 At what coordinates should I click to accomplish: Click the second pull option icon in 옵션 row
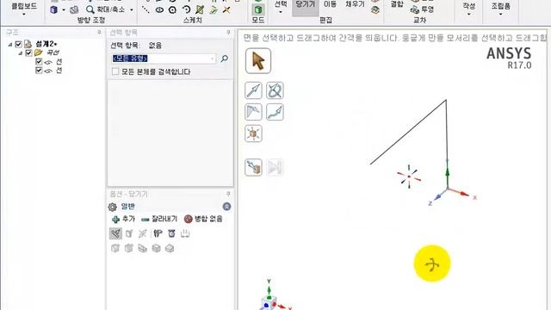(129, 233)
